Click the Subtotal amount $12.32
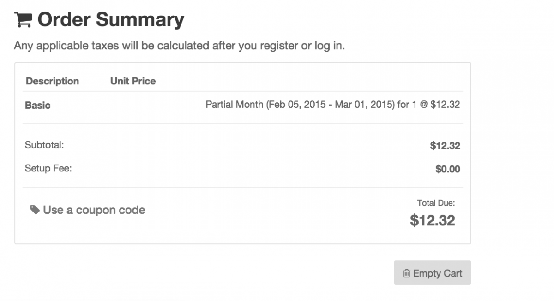 445,146
